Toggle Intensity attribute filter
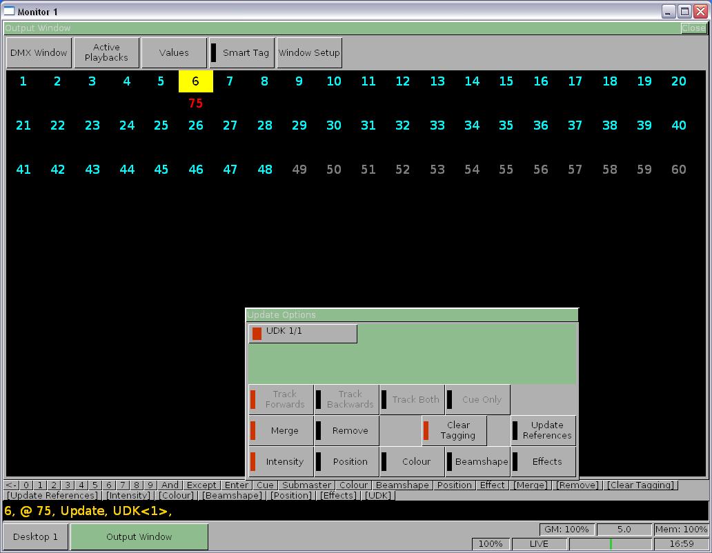This screenshot has height=553, width=712. (x=281, y=461)
